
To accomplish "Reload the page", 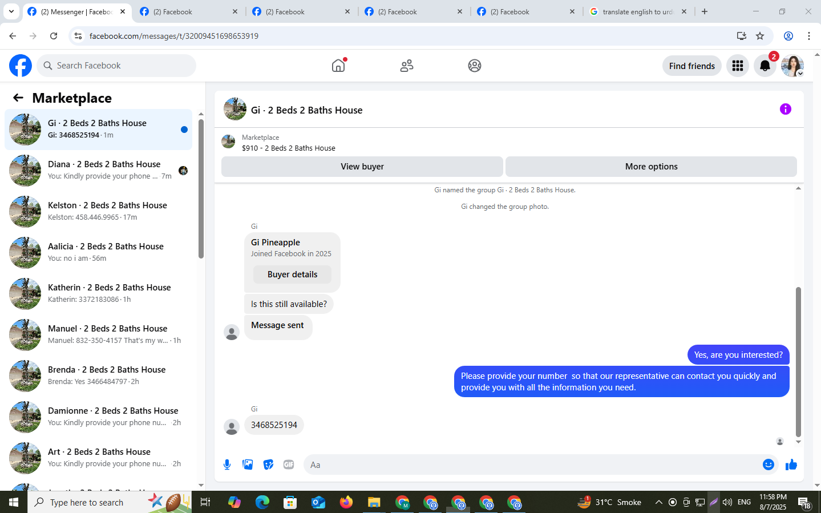I will (x=54, y=36).
